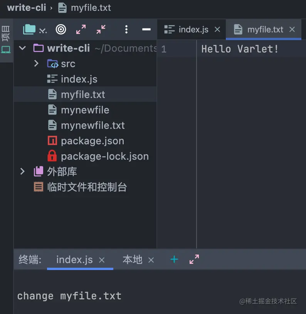The height and width of the screenshot is (314, 306).
Task: Add a new terminal session with plus icon
Action: 174,260
